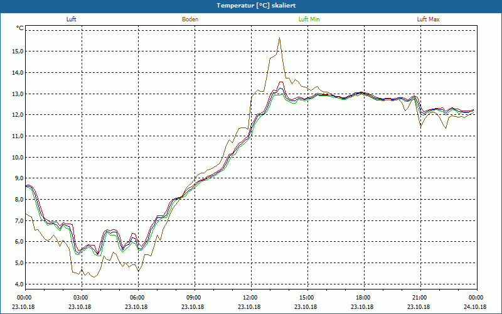The height and width of the screenshot is (314, 502).
Task: Click the 'Luft Max' legend label
Action: tap(428, 19)
